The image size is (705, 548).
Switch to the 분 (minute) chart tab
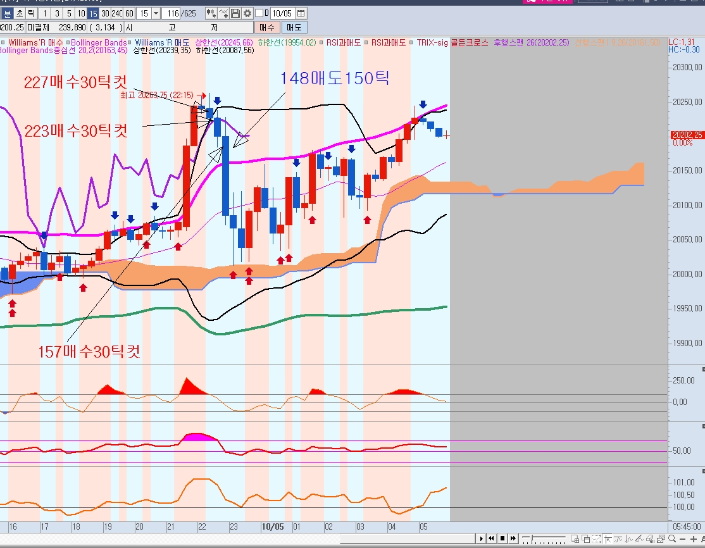click(7, 13)
